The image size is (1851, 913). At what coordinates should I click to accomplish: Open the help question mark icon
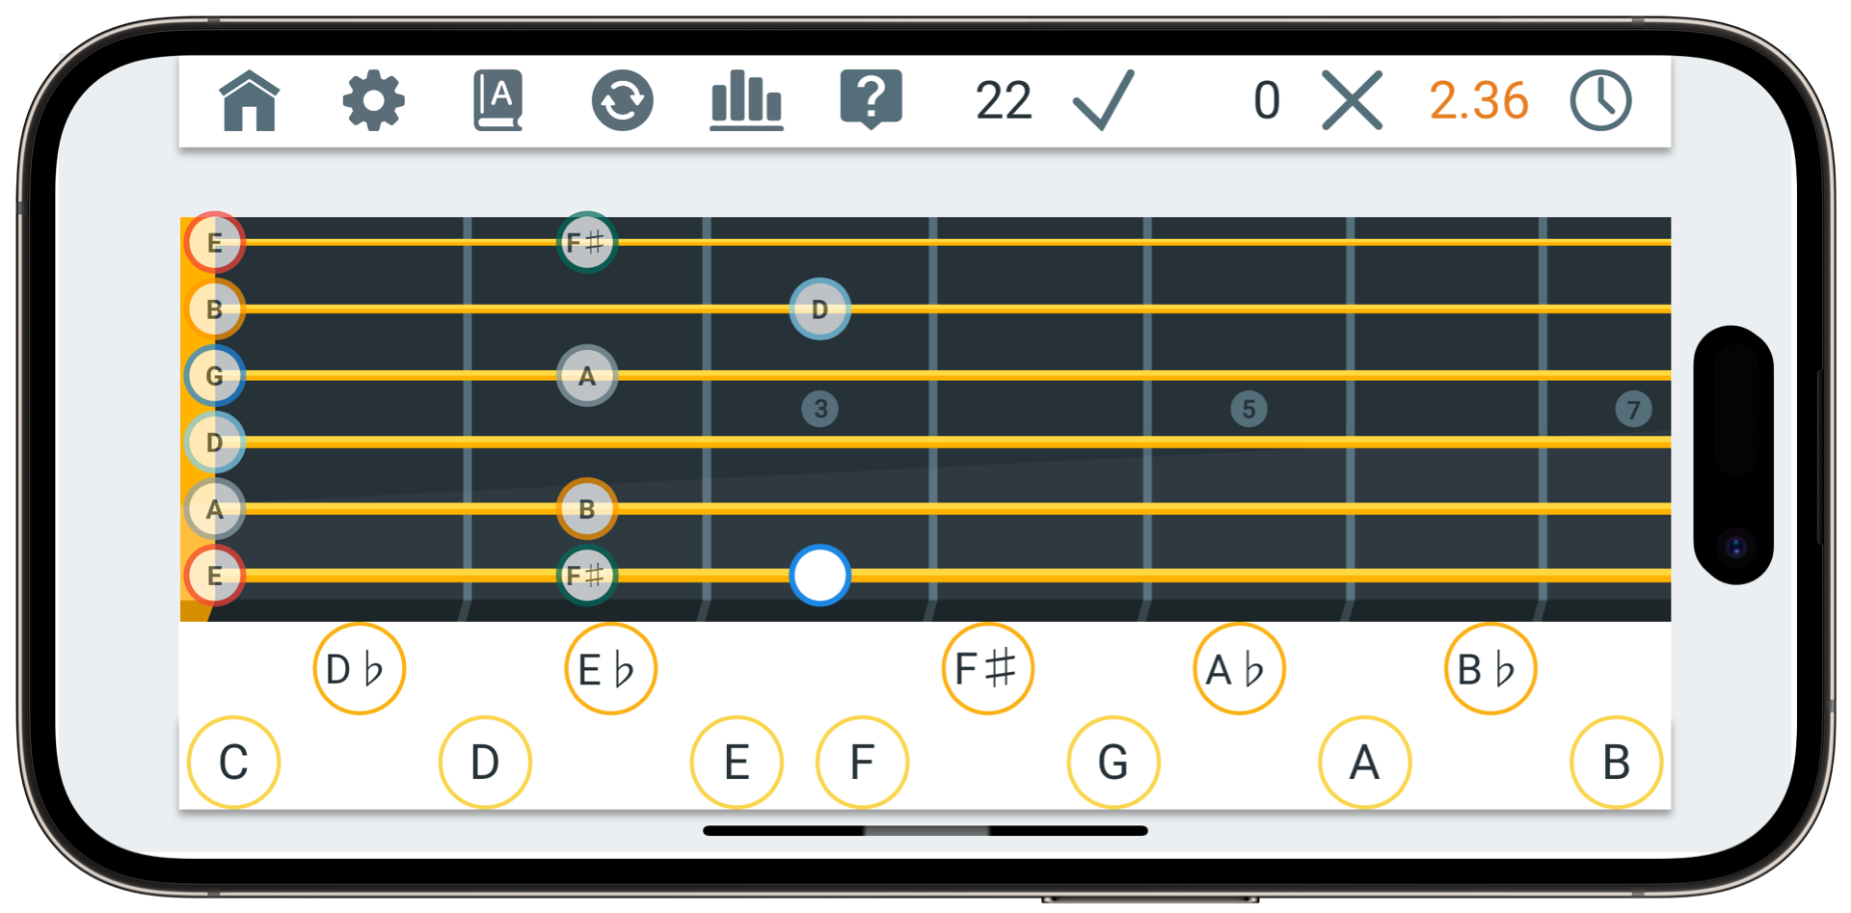[x=871, y=99]
